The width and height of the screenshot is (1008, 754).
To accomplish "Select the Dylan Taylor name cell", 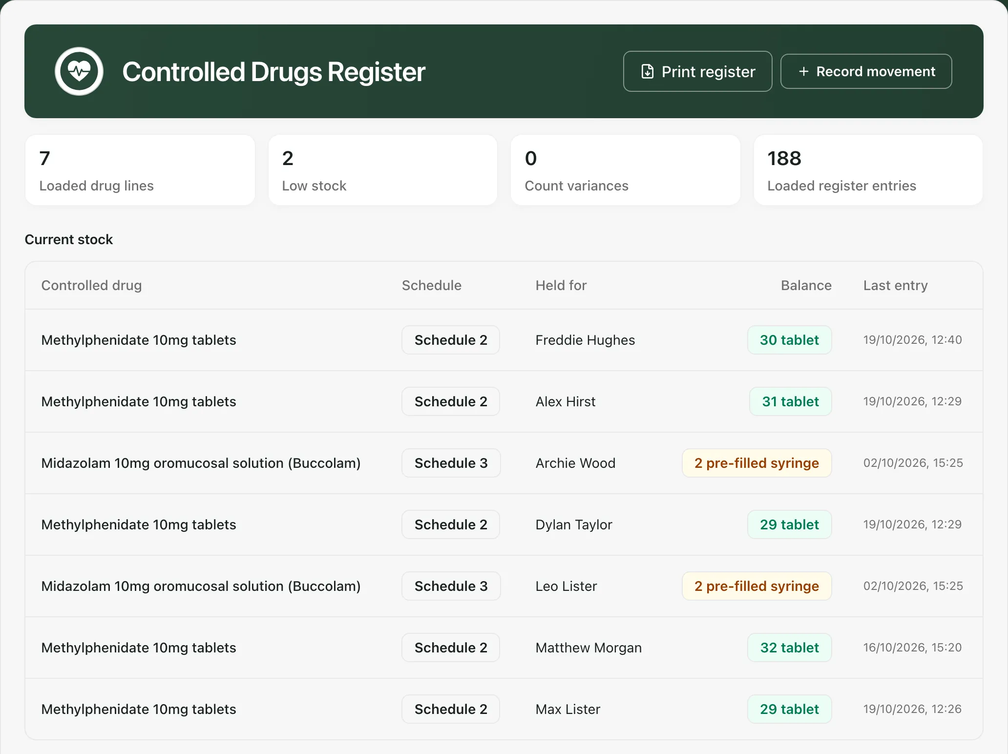I will pos(574,524).
